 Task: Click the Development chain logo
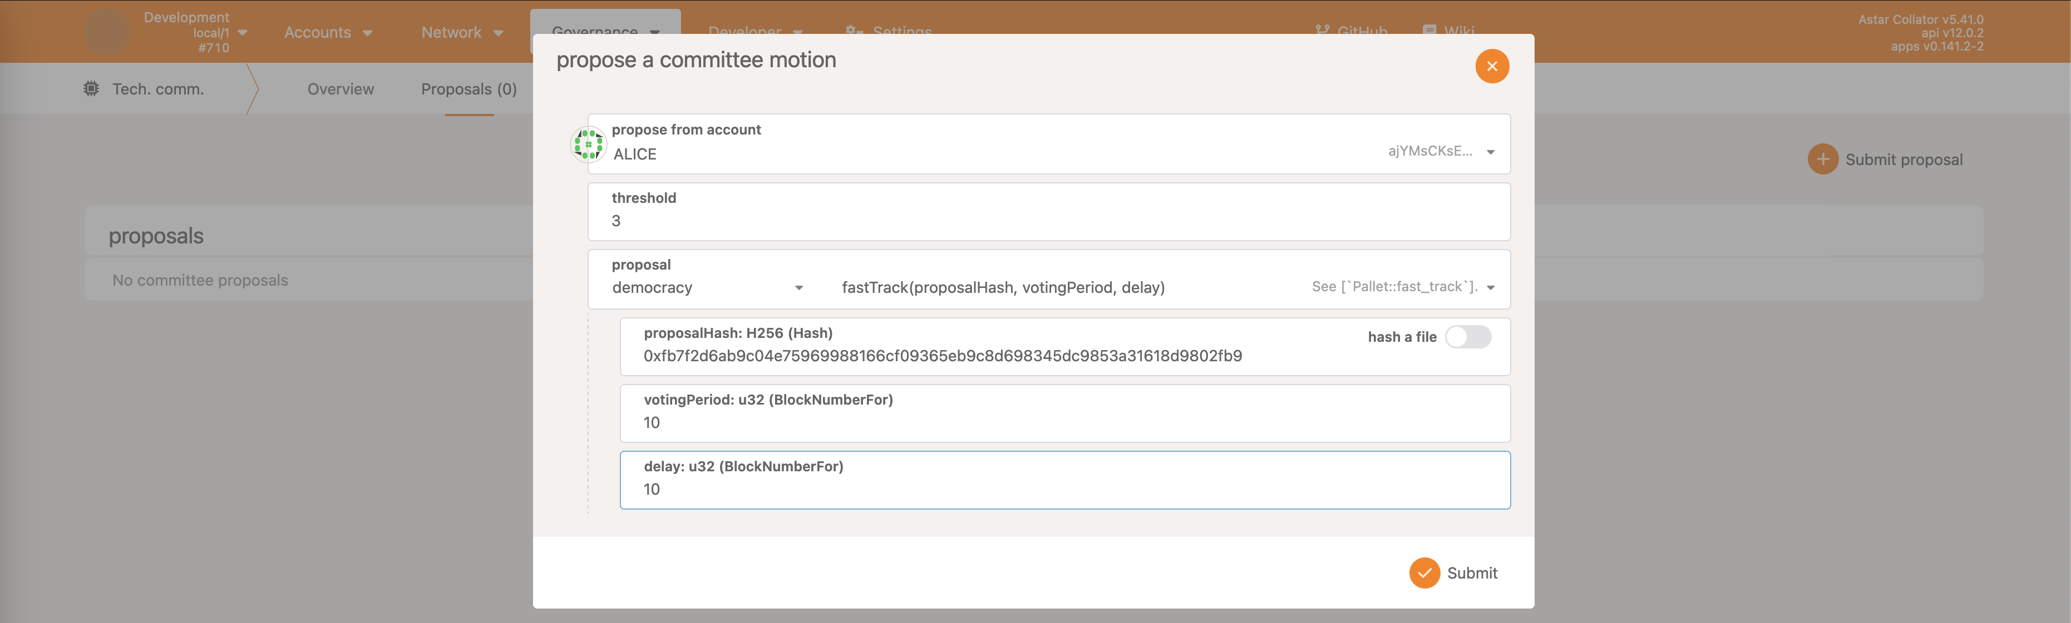coord(106,32)
